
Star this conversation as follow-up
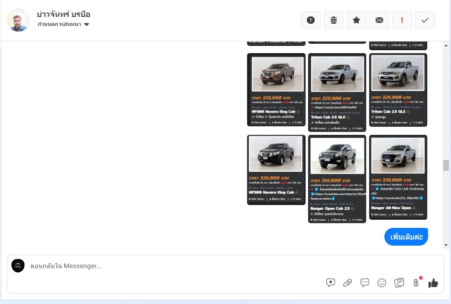point(356,20)
